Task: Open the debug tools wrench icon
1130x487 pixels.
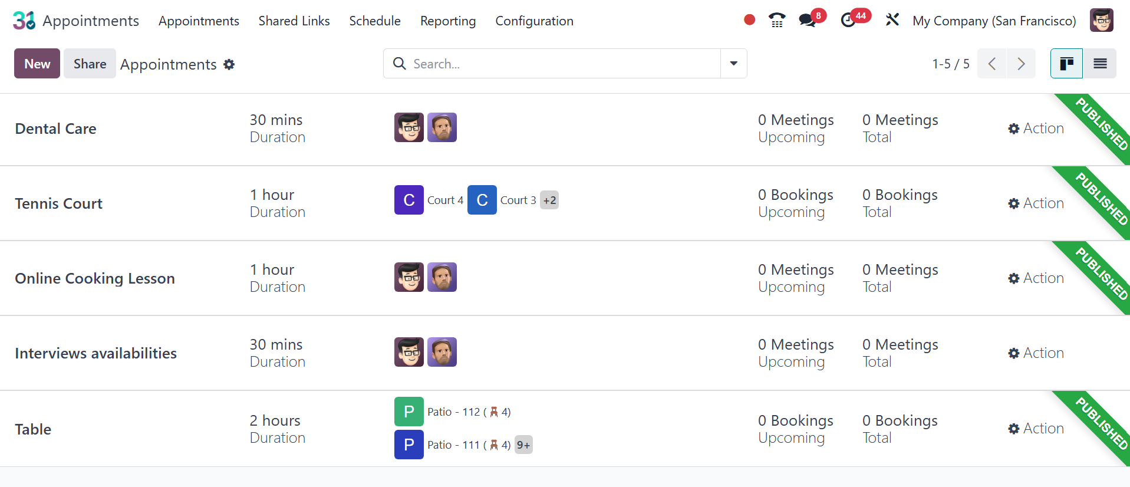Action: pos(892,20)
